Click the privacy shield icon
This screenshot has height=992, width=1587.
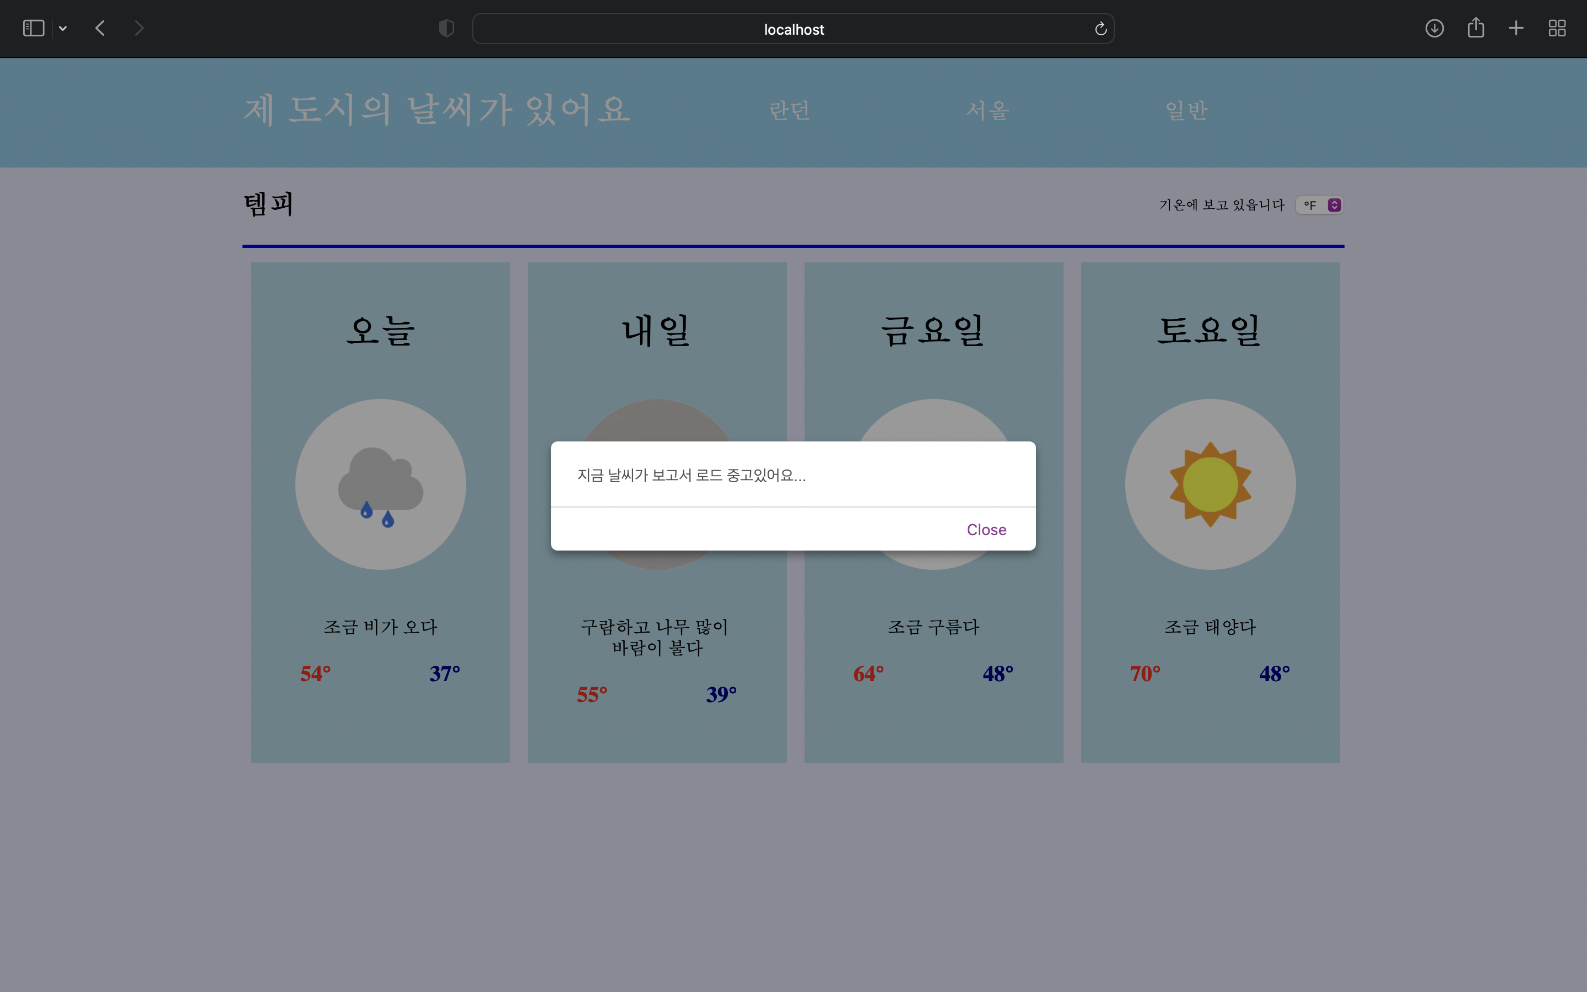click(446, 28)
